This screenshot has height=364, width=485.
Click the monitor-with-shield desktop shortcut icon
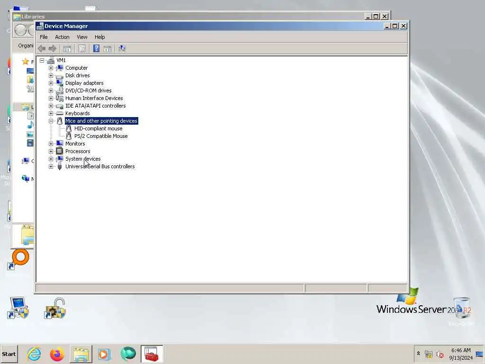pos(18,308)
